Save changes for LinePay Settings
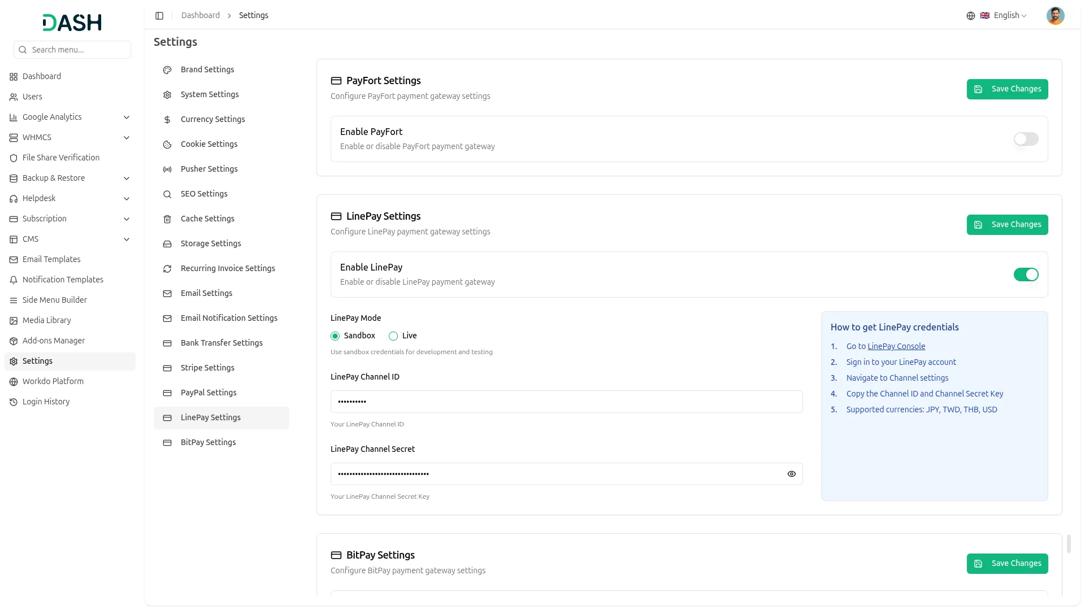 click(1007, 225)
